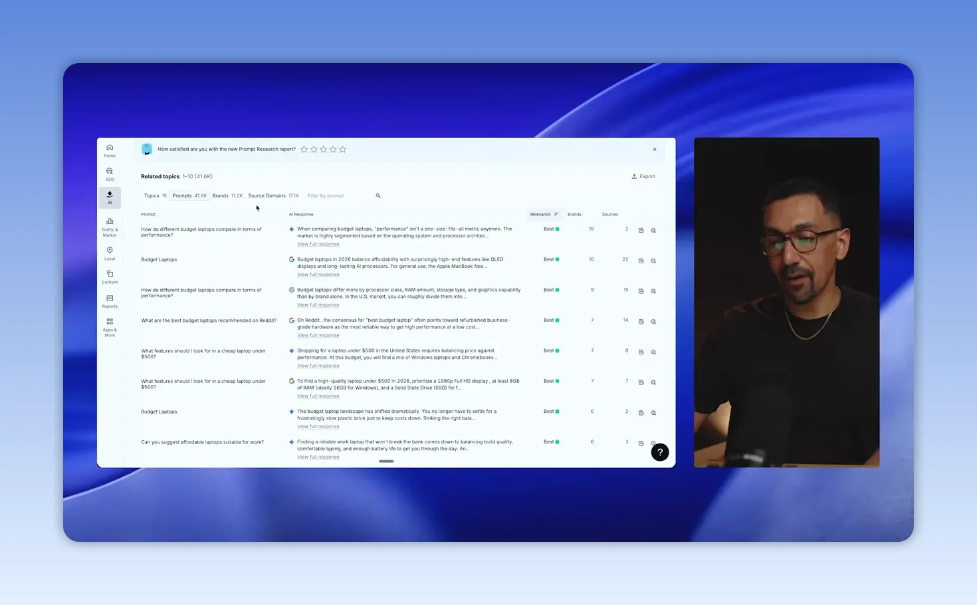
Task: Switch to the Brands tab
Action: pyautogui.click(x=227, y=195)
